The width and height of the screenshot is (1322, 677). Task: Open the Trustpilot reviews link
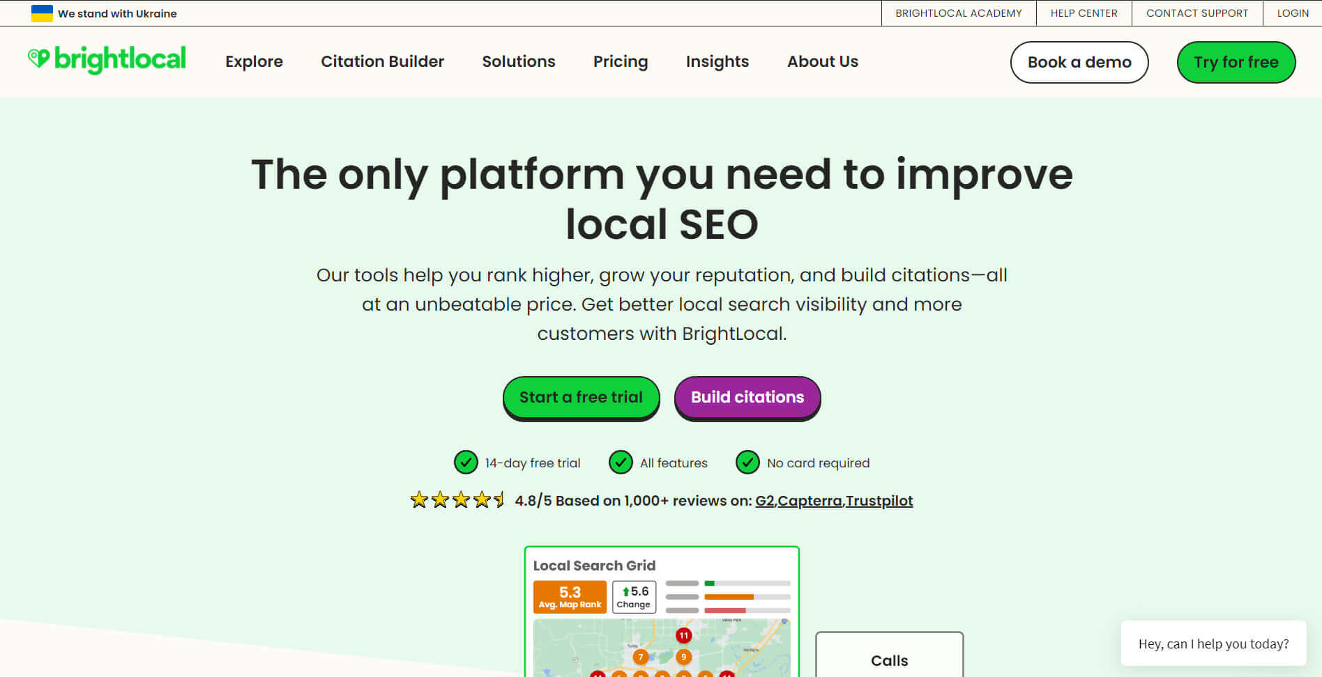click(879, 501)
